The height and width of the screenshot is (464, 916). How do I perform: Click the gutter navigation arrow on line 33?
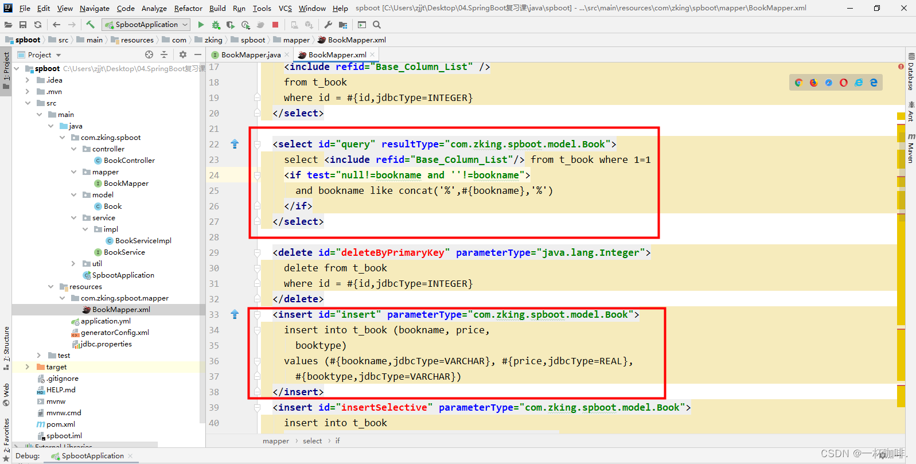click(x=235, y=314)
